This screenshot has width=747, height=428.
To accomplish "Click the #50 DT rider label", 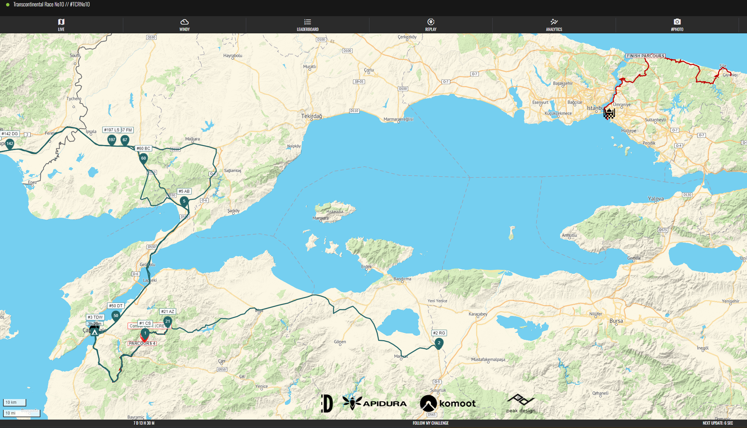I will tap(116, 306).
